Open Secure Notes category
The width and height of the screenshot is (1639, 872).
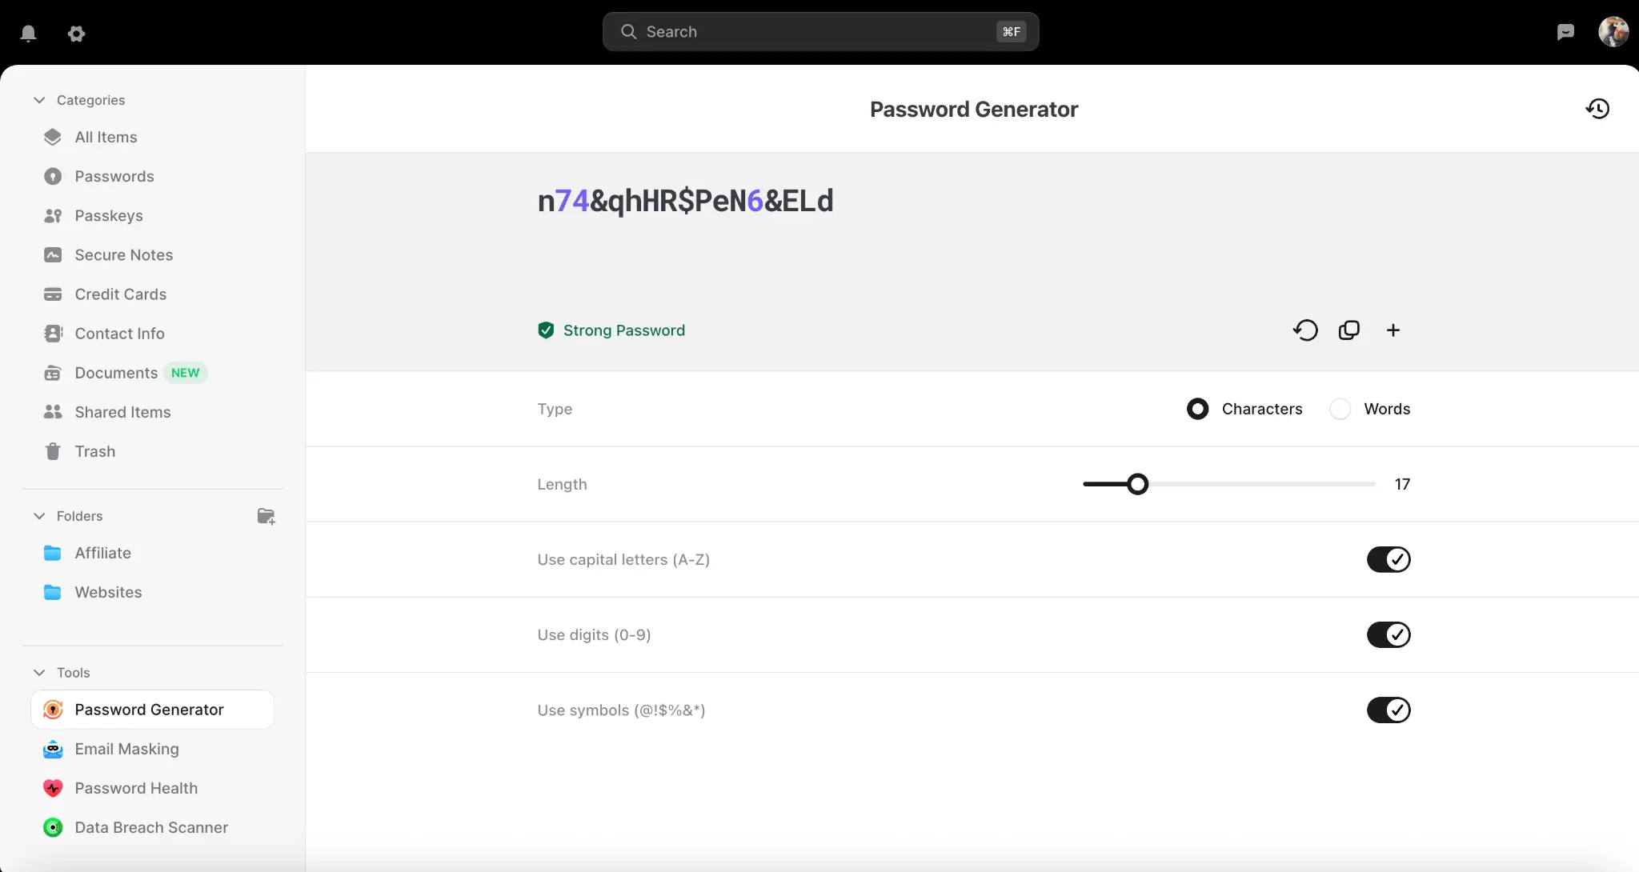pyautogui.click(x=123, y=255)
